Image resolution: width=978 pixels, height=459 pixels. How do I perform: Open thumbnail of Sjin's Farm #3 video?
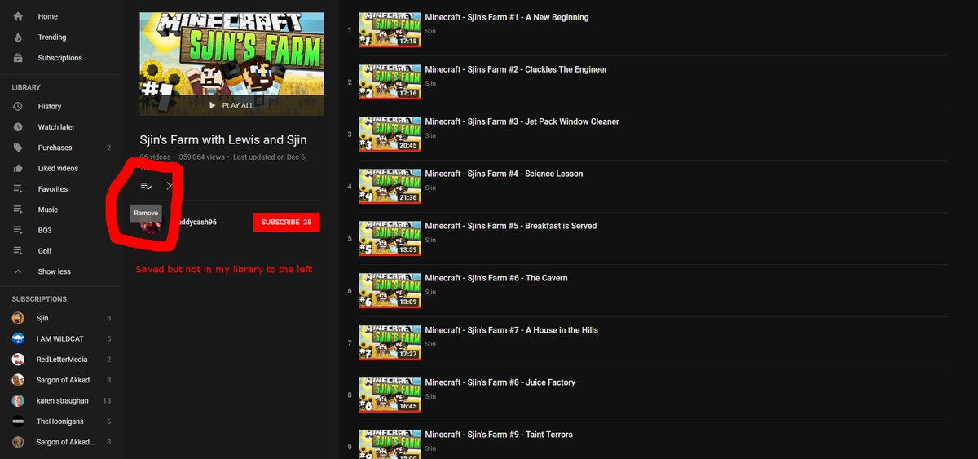[x=390, y=134]
